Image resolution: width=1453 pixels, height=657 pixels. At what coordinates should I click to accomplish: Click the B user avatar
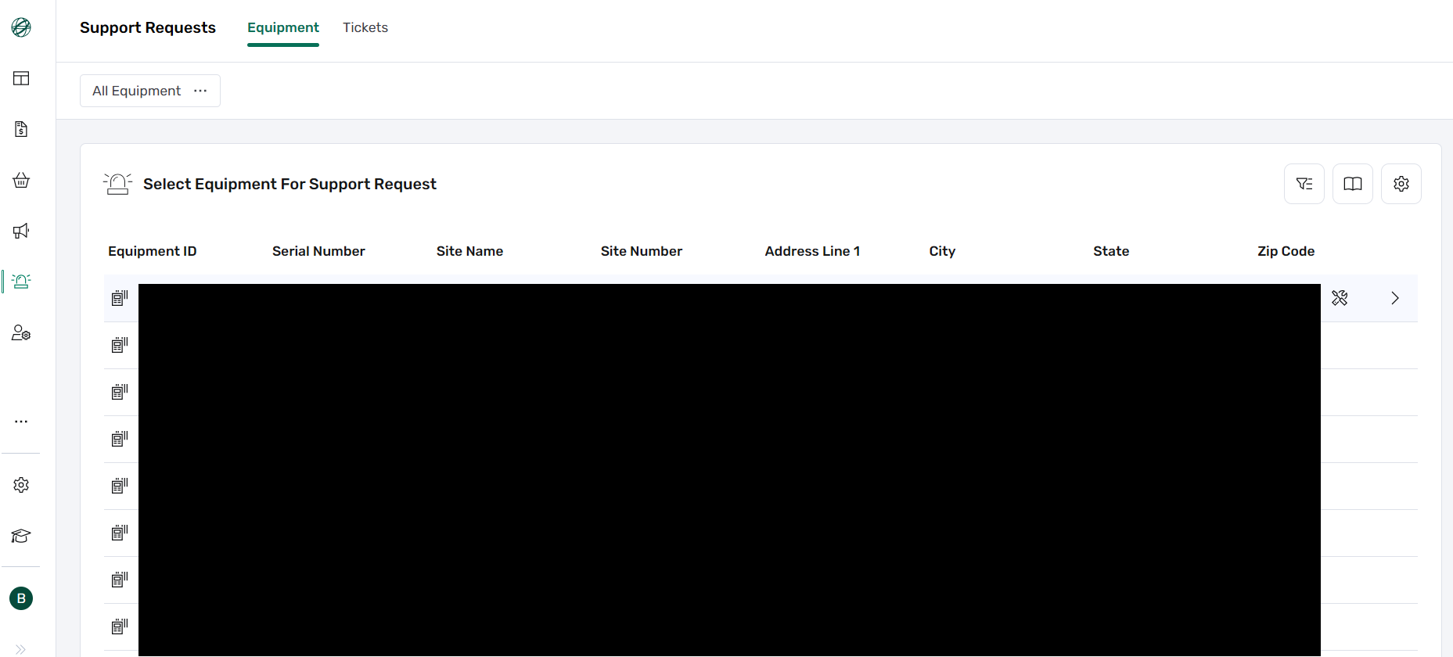point(21,598)
